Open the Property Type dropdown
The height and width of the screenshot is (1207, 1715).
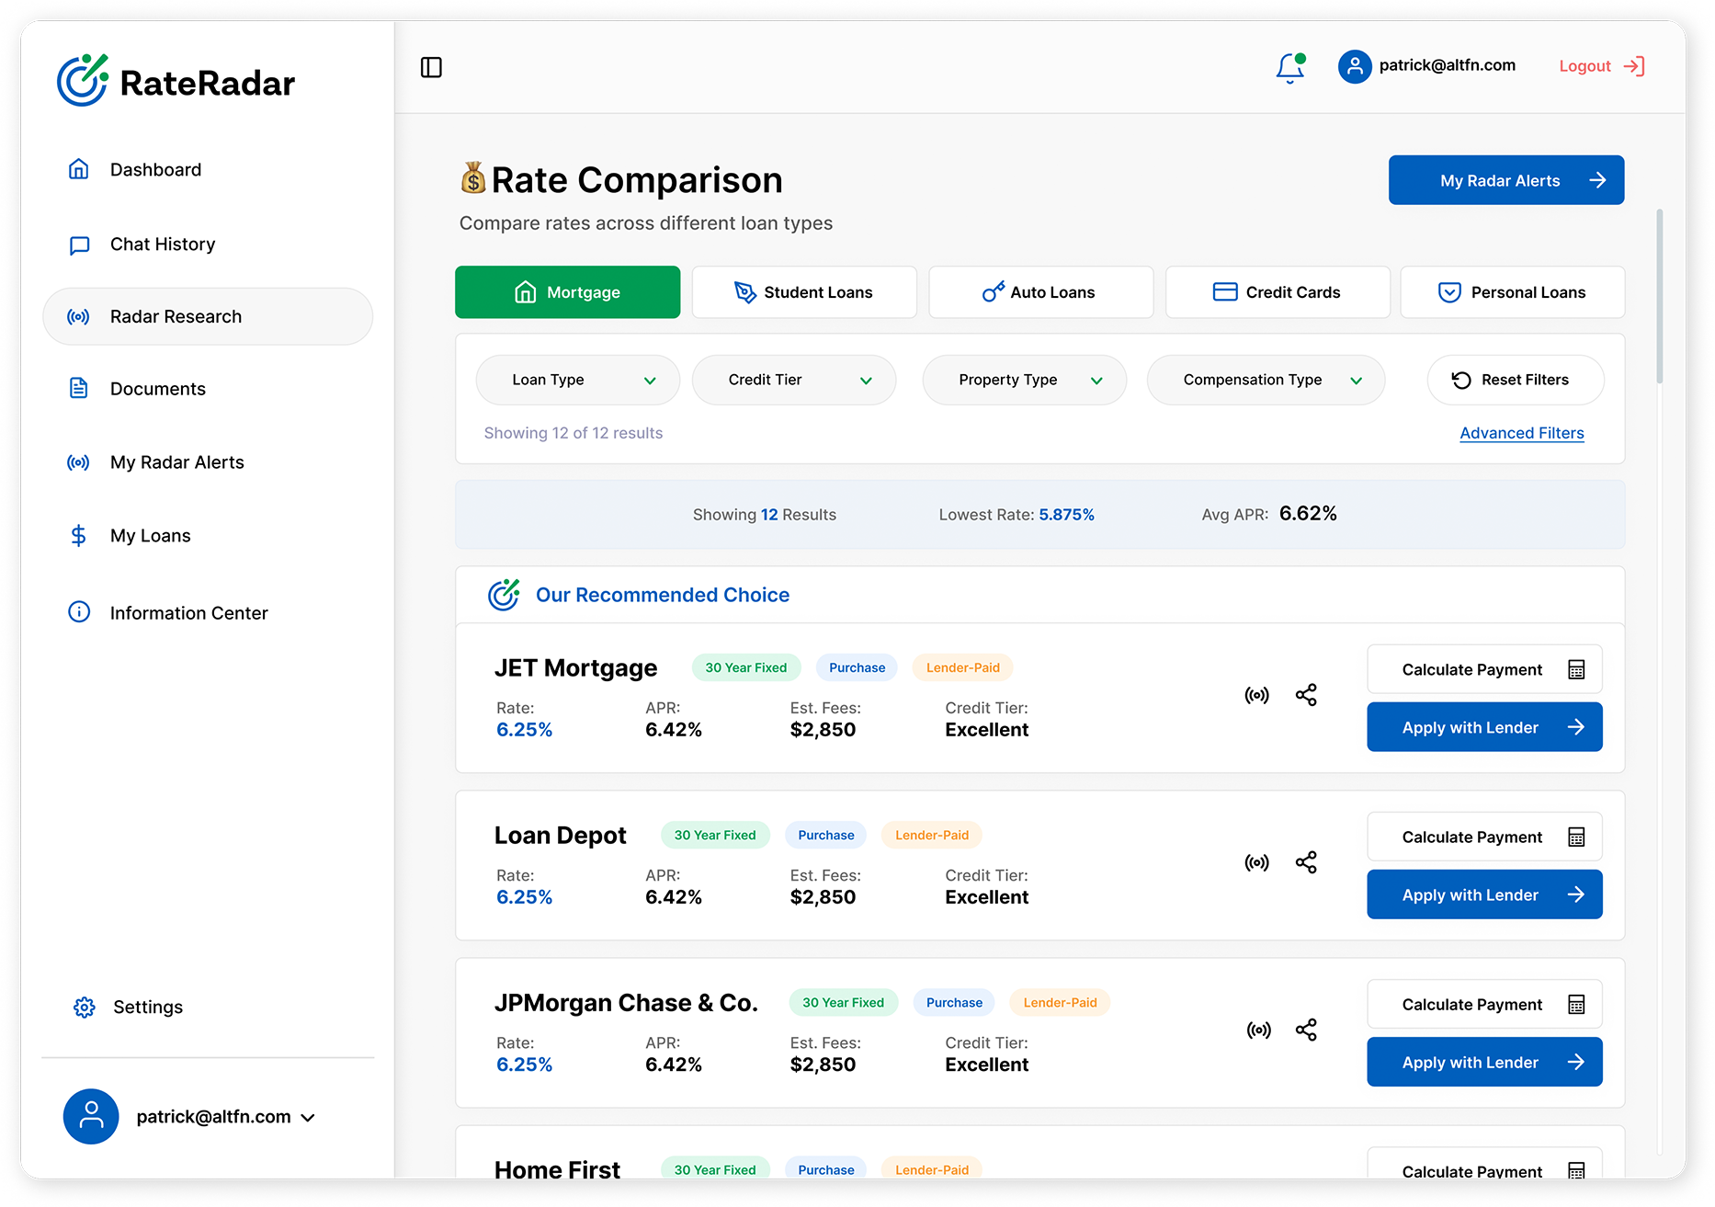tap(1025, 380)
